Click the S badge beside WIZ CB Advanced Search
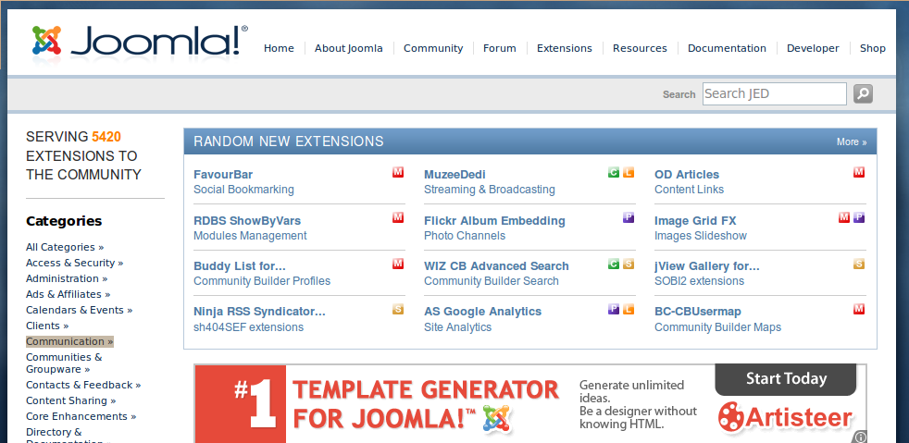Image resolution: width=909 pixels, height=443 pixels. click(x=629, y=265)
